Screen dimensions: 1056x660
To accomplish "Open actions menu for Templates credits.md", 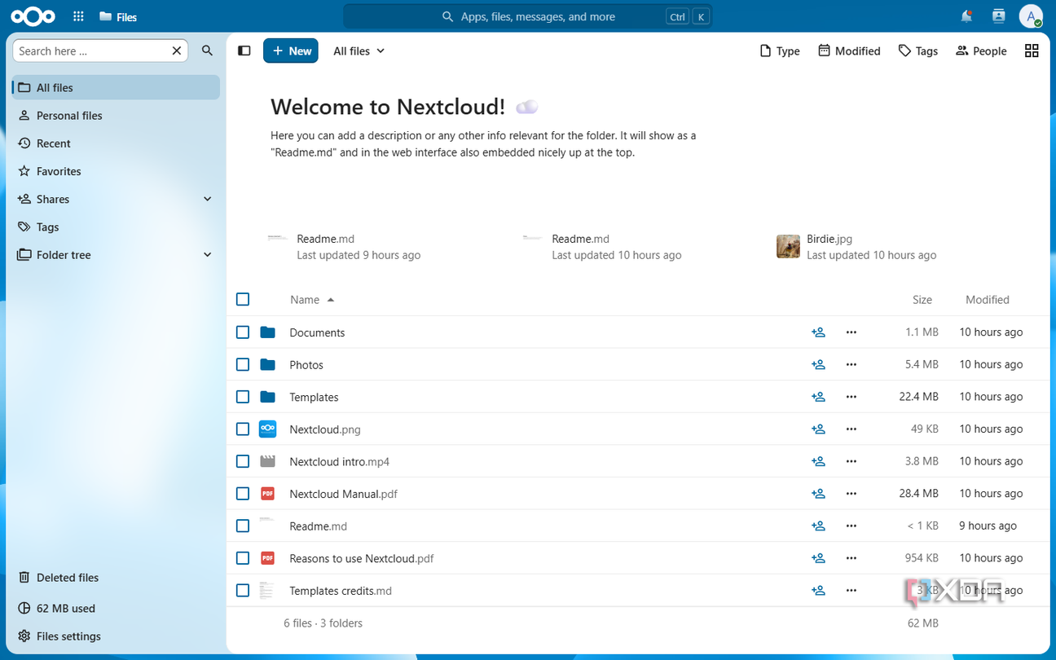I will (x=851, y=590).
